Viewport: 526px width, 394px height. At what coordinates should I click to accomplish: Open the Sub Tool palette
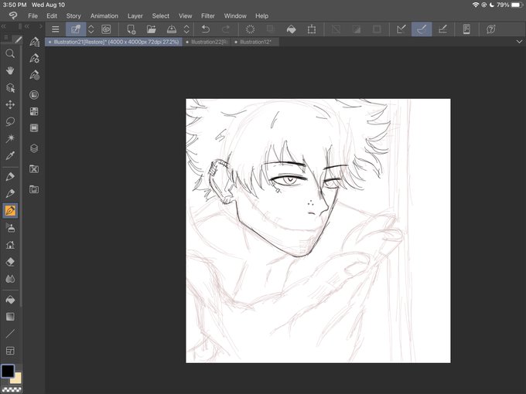tap(34, 42)
